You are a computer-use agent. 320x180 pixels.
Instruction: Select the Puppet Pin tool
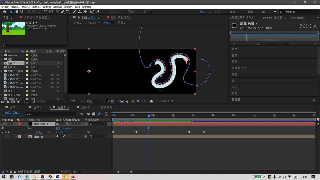tap(98, 12)
